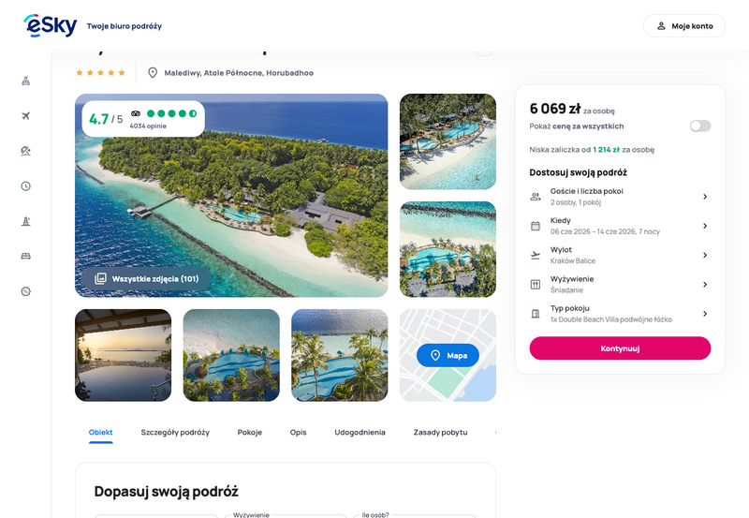Click the airplane flights icon in sidebar

coord(26,116)
